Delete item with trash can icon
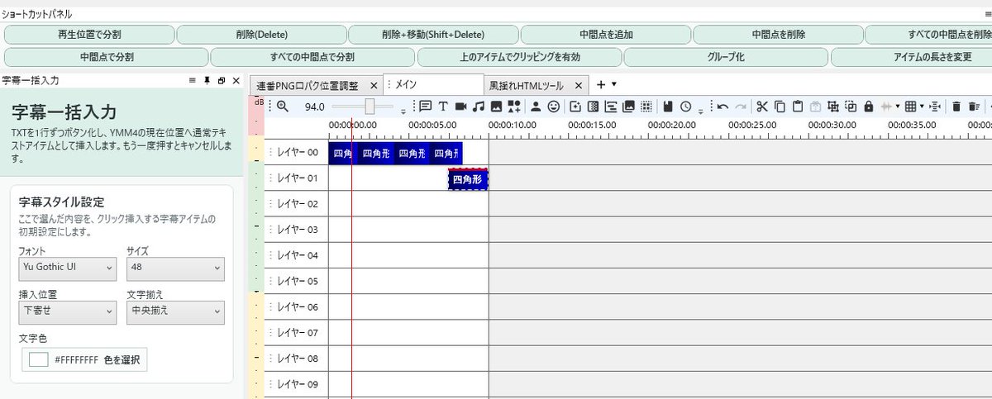Image resolution: width=992 pixels, height=399 pixels. (x=956, y=107)
